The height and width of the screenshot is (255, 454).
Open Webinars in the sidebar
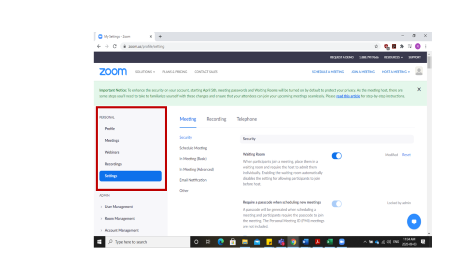point(112,152)
